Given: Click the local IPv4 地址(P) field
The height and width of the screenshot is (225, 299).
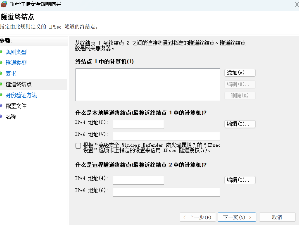Looking at the screenshot, I should point(138,124).
